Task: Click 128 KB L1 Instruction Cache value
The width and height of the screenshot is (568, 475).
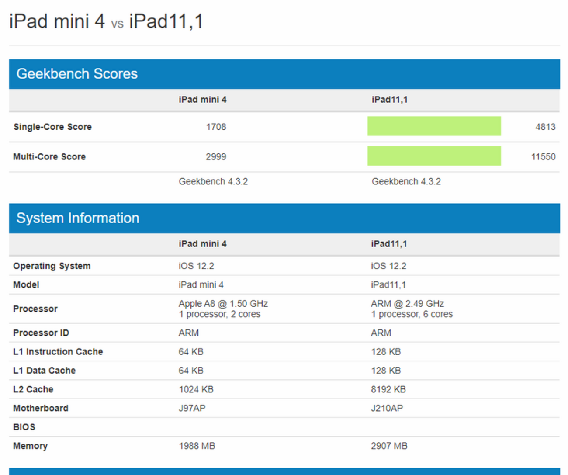Action: (x=386, y=352)
